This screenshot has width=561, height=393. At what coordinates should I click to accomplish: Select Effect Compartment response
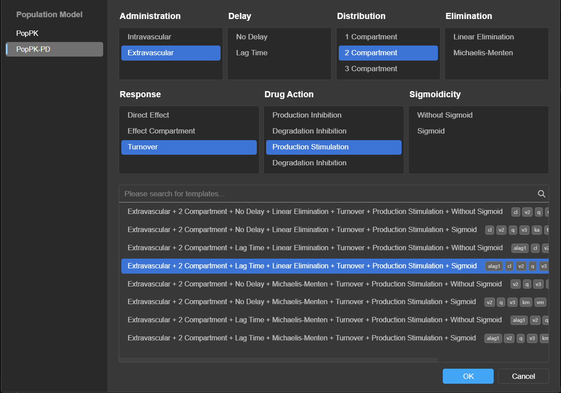[x=189, y=131]
